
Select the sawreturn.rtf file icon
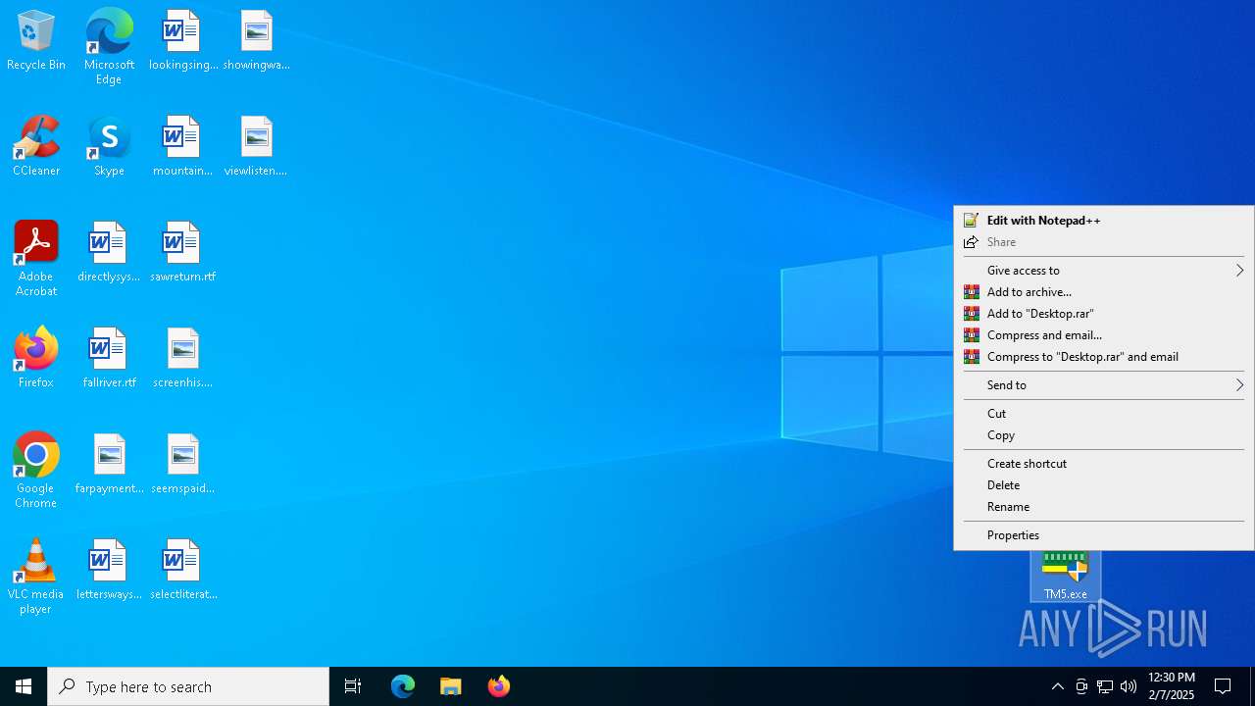[x=182, y=252]
